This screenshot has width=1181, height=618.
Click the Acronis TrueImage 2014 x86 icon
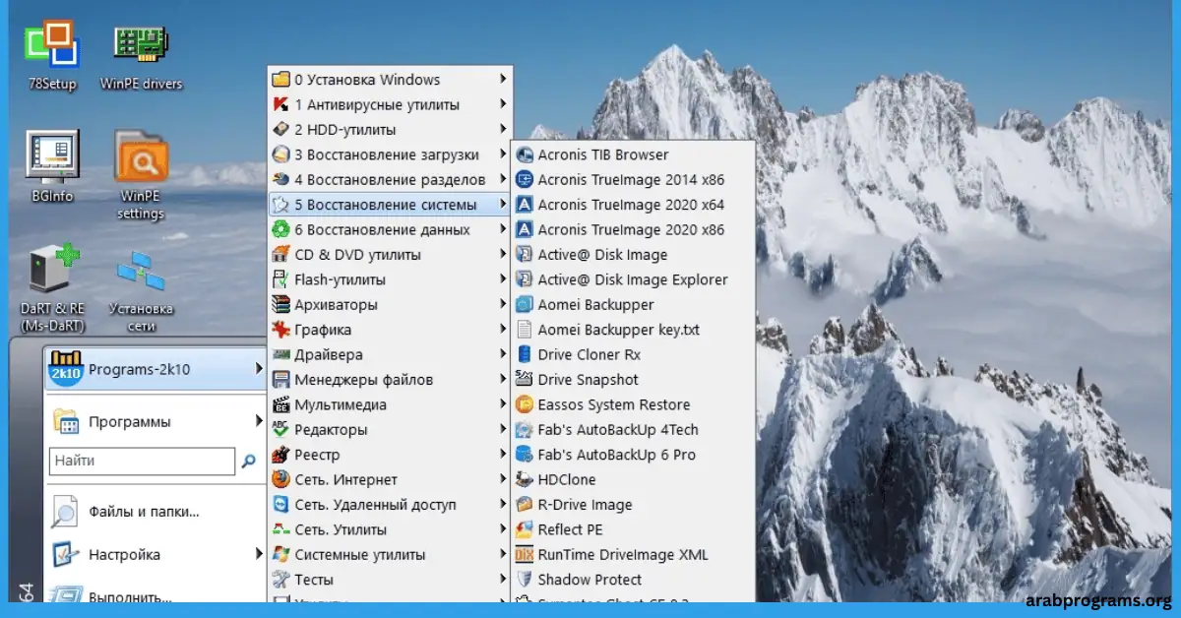524,180
